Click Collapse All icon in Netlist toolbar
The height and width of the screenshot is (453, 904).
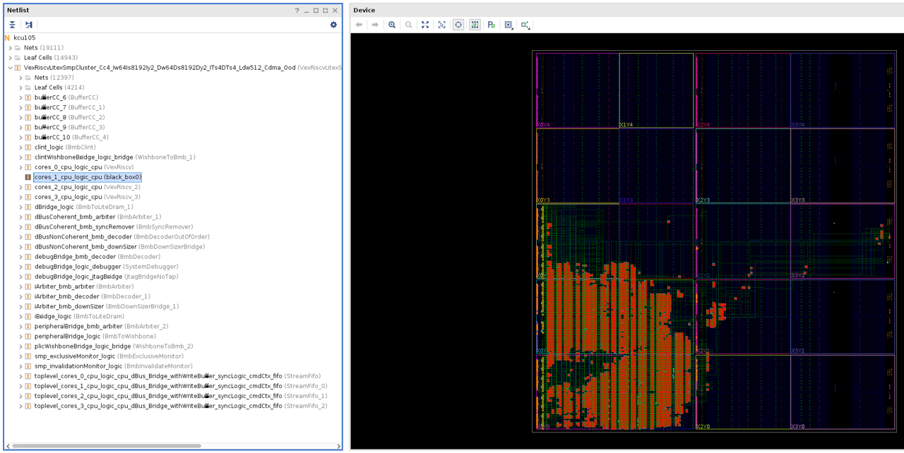pyautogui.click(x=12, y=25)
